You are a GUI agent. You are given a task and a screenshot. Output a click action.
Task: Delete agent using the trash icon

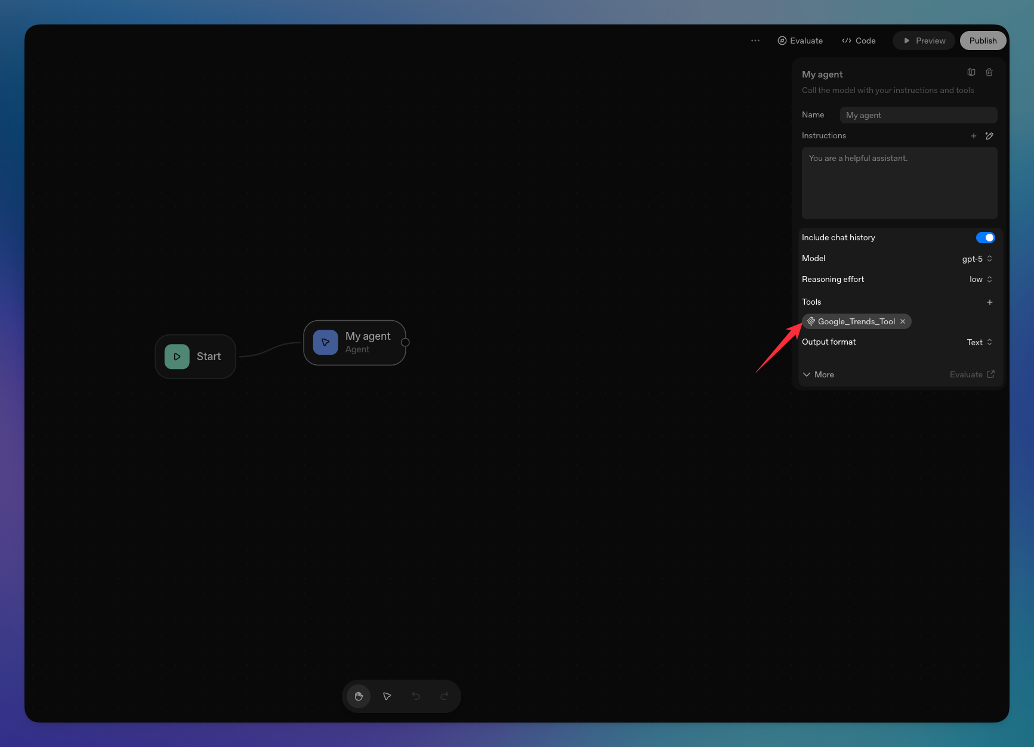click(989, 72)
